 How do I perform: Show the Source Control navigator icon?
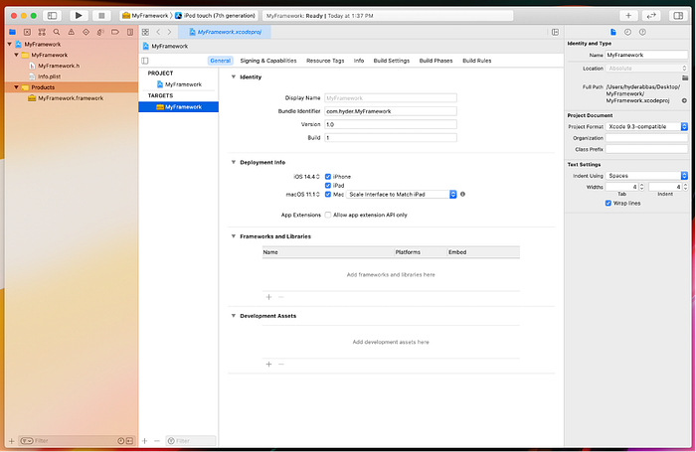[x=27, y=32]
